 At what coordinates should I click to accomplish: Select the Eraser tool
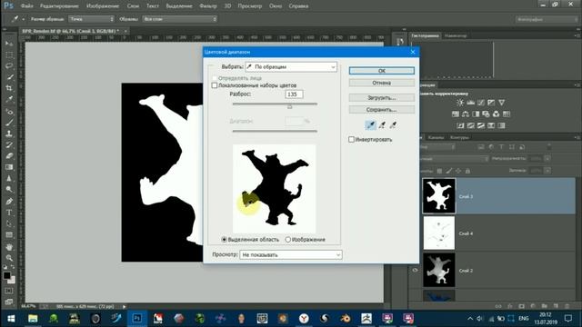pyautogui.click(x=9, y=155)
